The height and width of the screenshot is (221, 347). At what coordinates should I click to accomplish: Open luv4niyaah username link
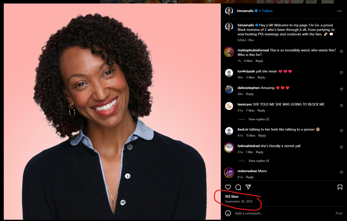(x=246, y=71)
